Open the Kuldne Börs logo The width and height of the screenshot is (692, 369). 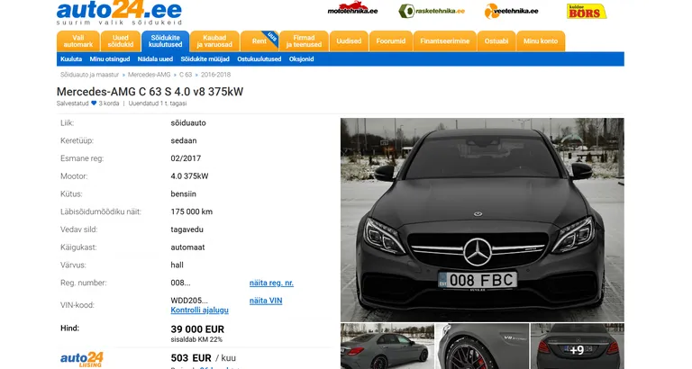pos(587,11)
